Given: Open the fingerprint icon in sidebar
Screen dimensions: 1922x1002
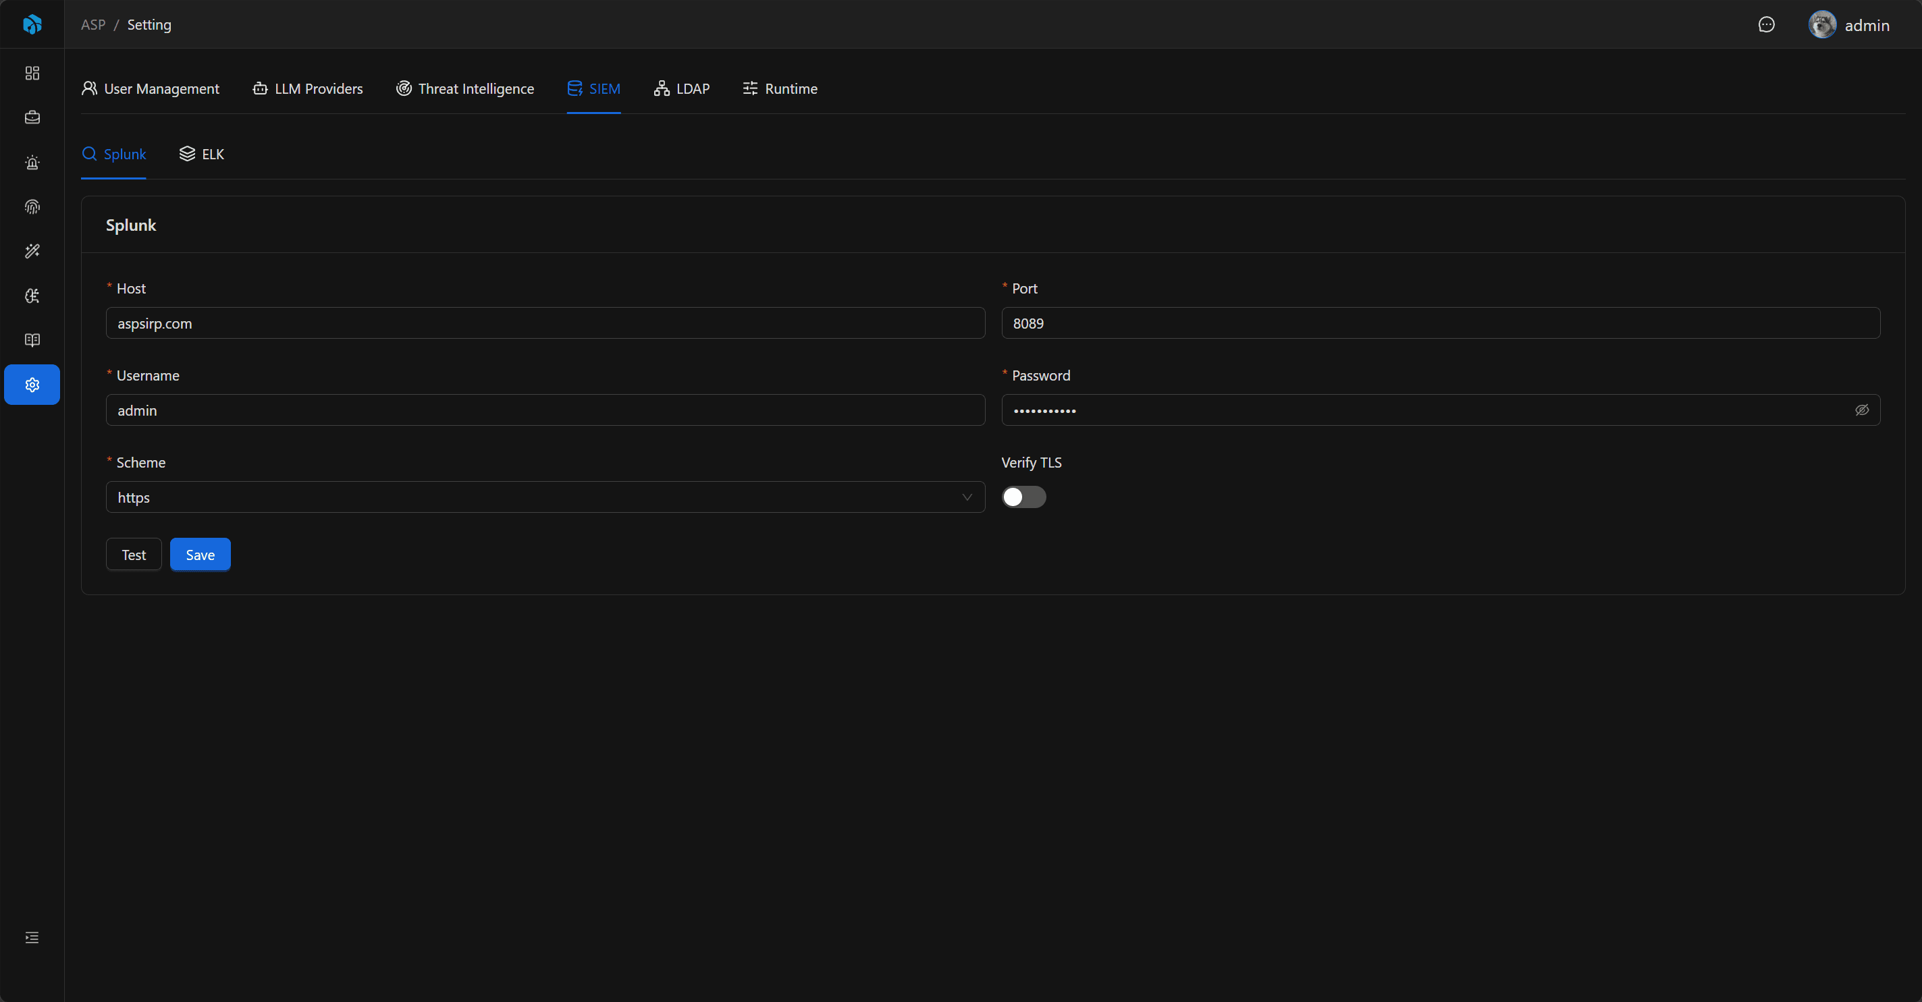Looking at the screenshot, I should click(x=32, y=206).
